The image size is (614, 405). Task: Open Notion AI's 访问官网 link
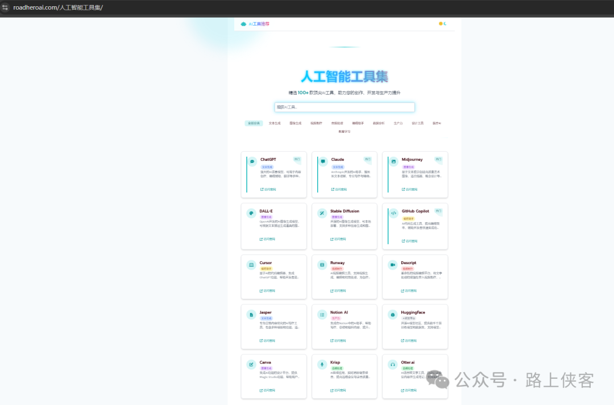338,340
